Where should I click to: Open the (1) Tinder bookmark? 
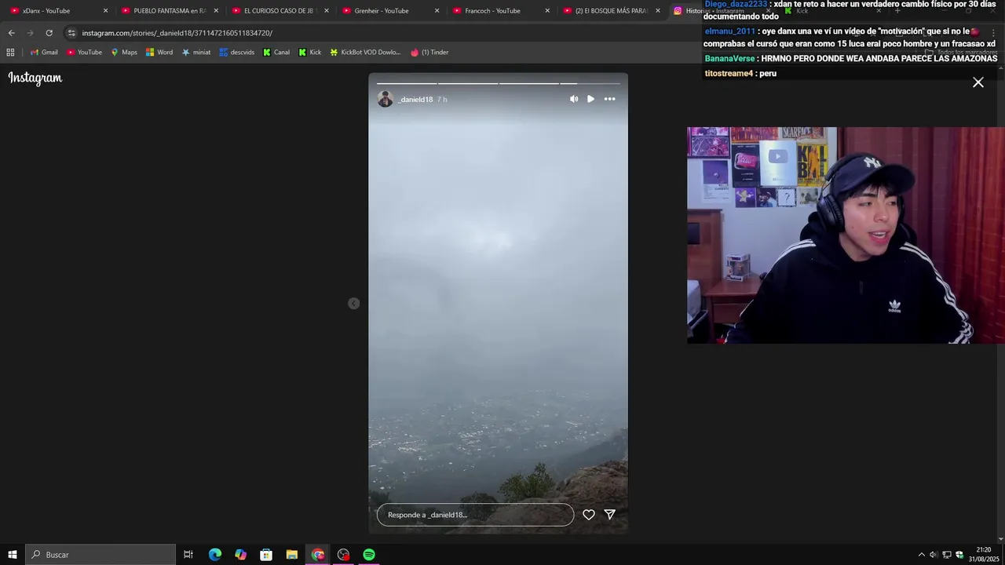click(429, 53)
